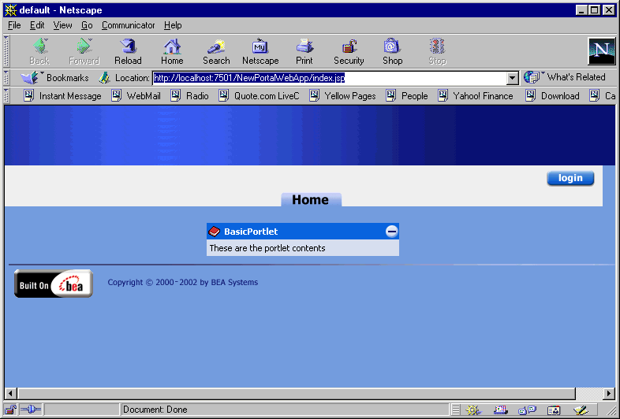Go to the browser Home page icon
The width and height of the screenshot is (620, 419).
pos(172,51)
